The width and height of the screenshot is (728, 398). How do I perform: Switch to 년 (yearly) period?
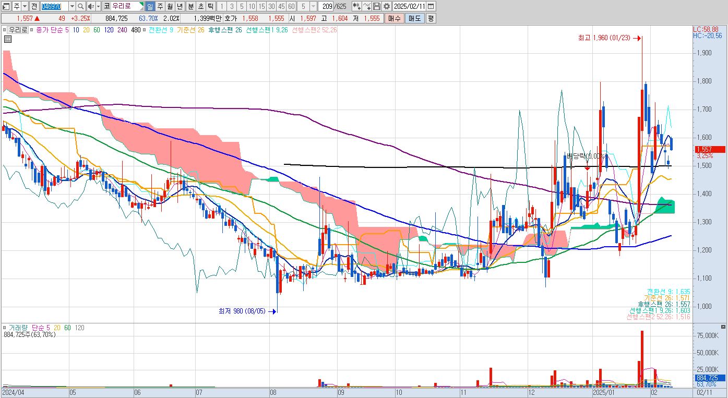[x=180, y=6]
